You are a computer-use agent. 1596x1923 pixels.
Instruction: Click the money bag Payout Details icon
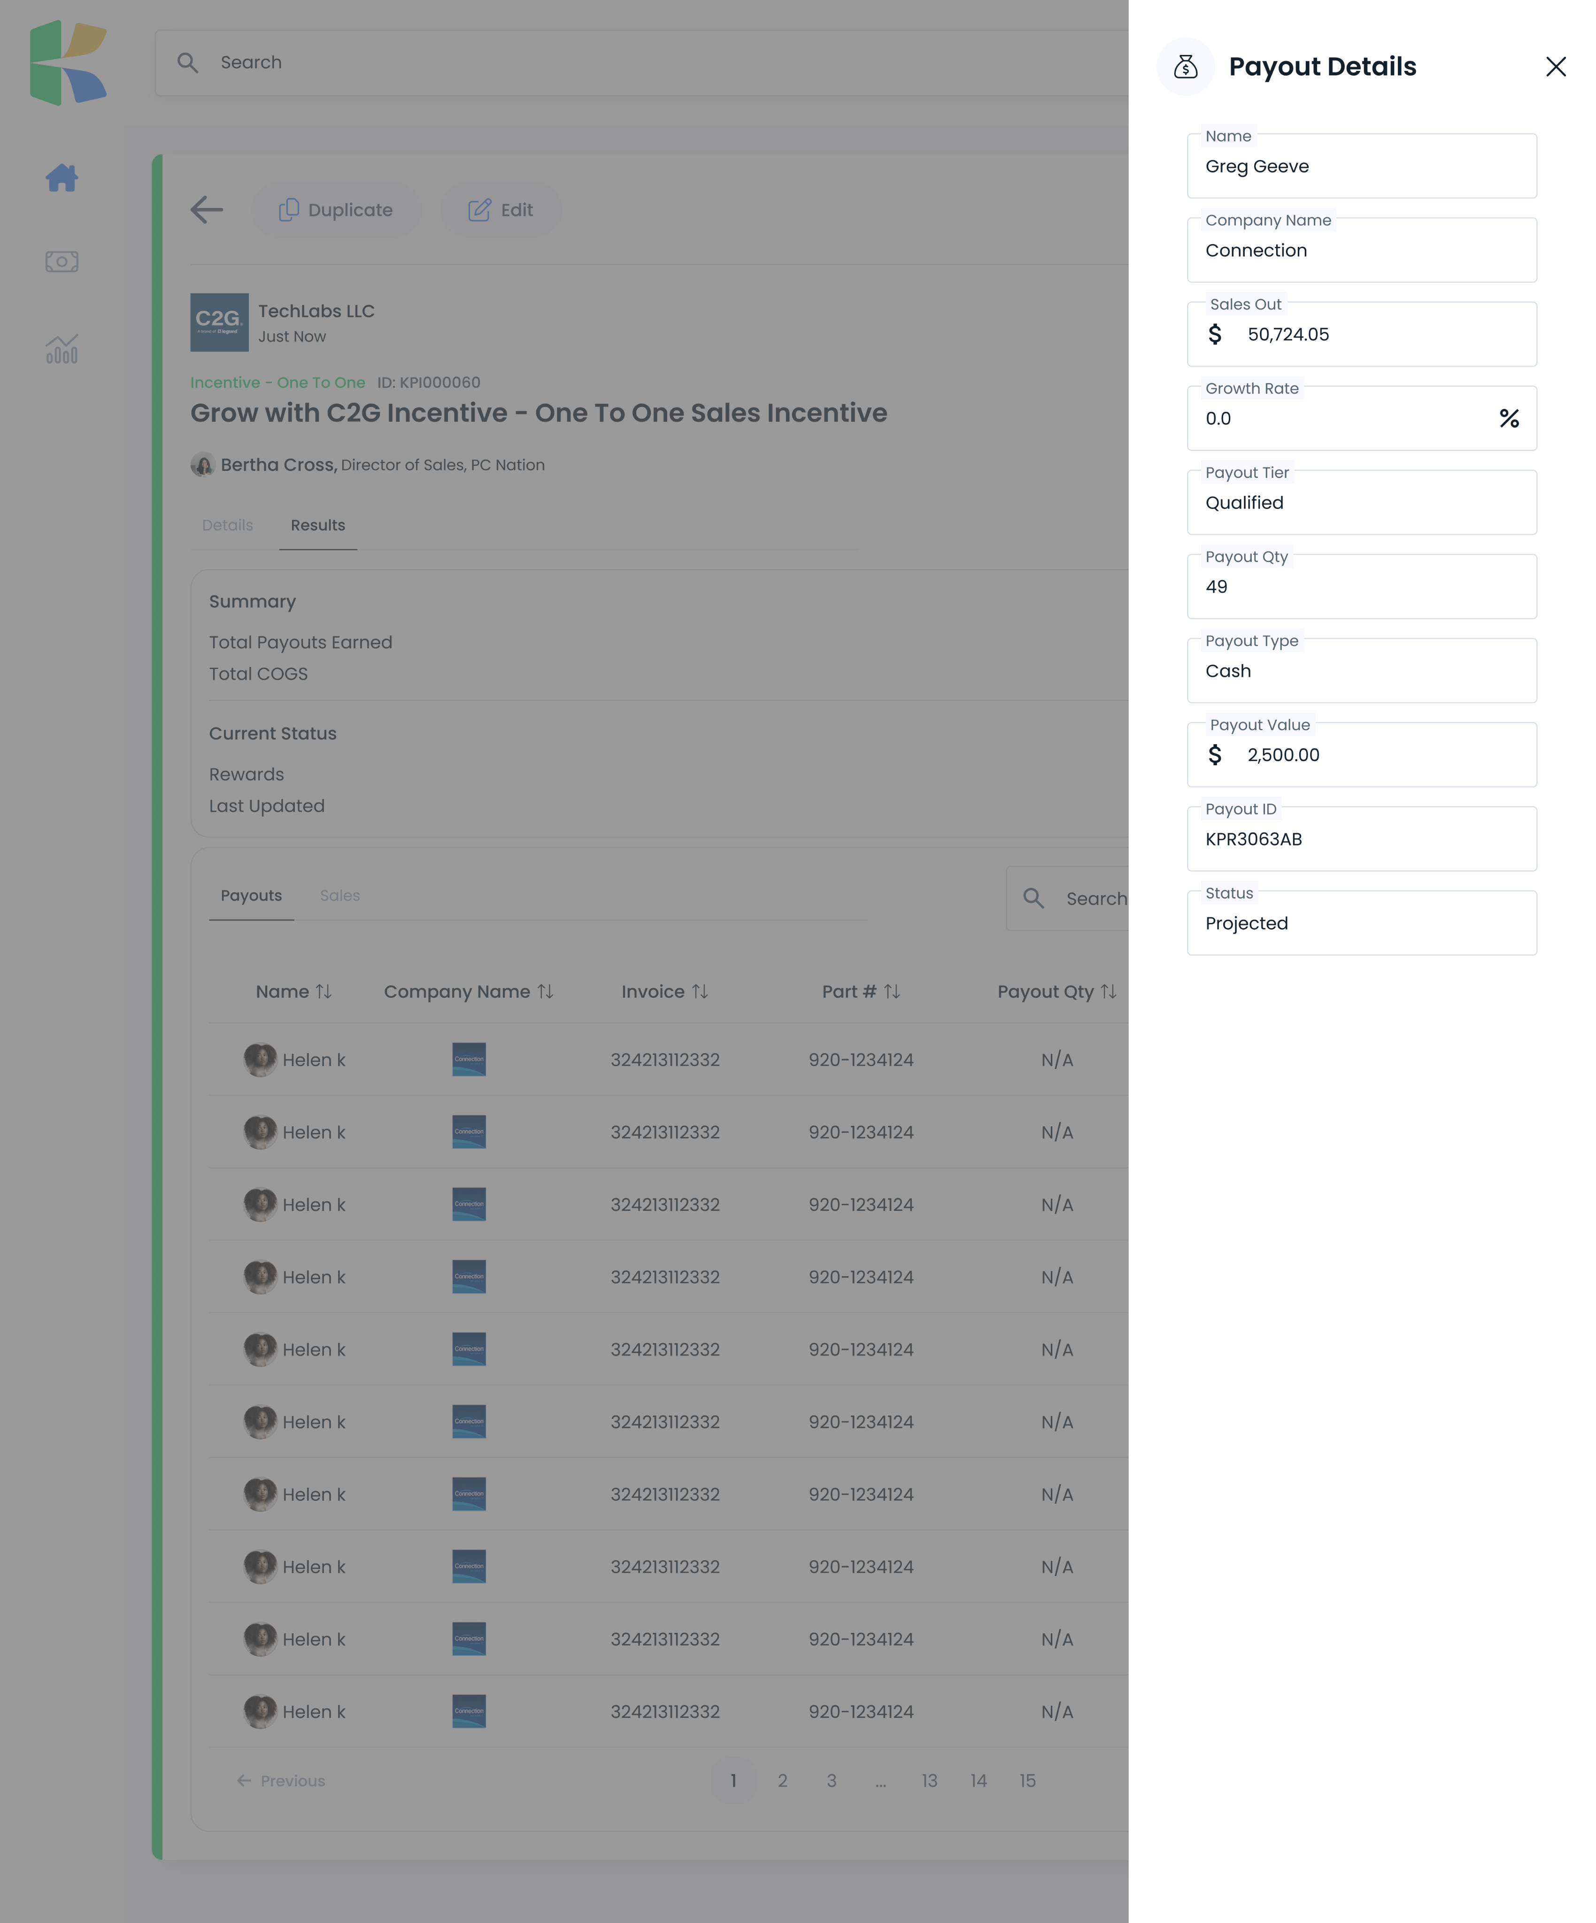1185,67
